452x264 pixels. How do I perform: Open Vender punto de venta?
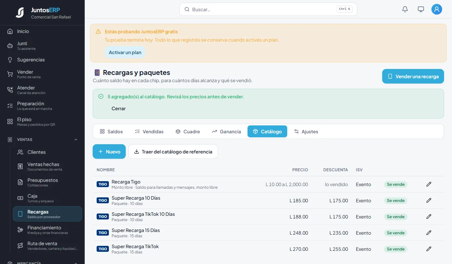click(42, 74)
